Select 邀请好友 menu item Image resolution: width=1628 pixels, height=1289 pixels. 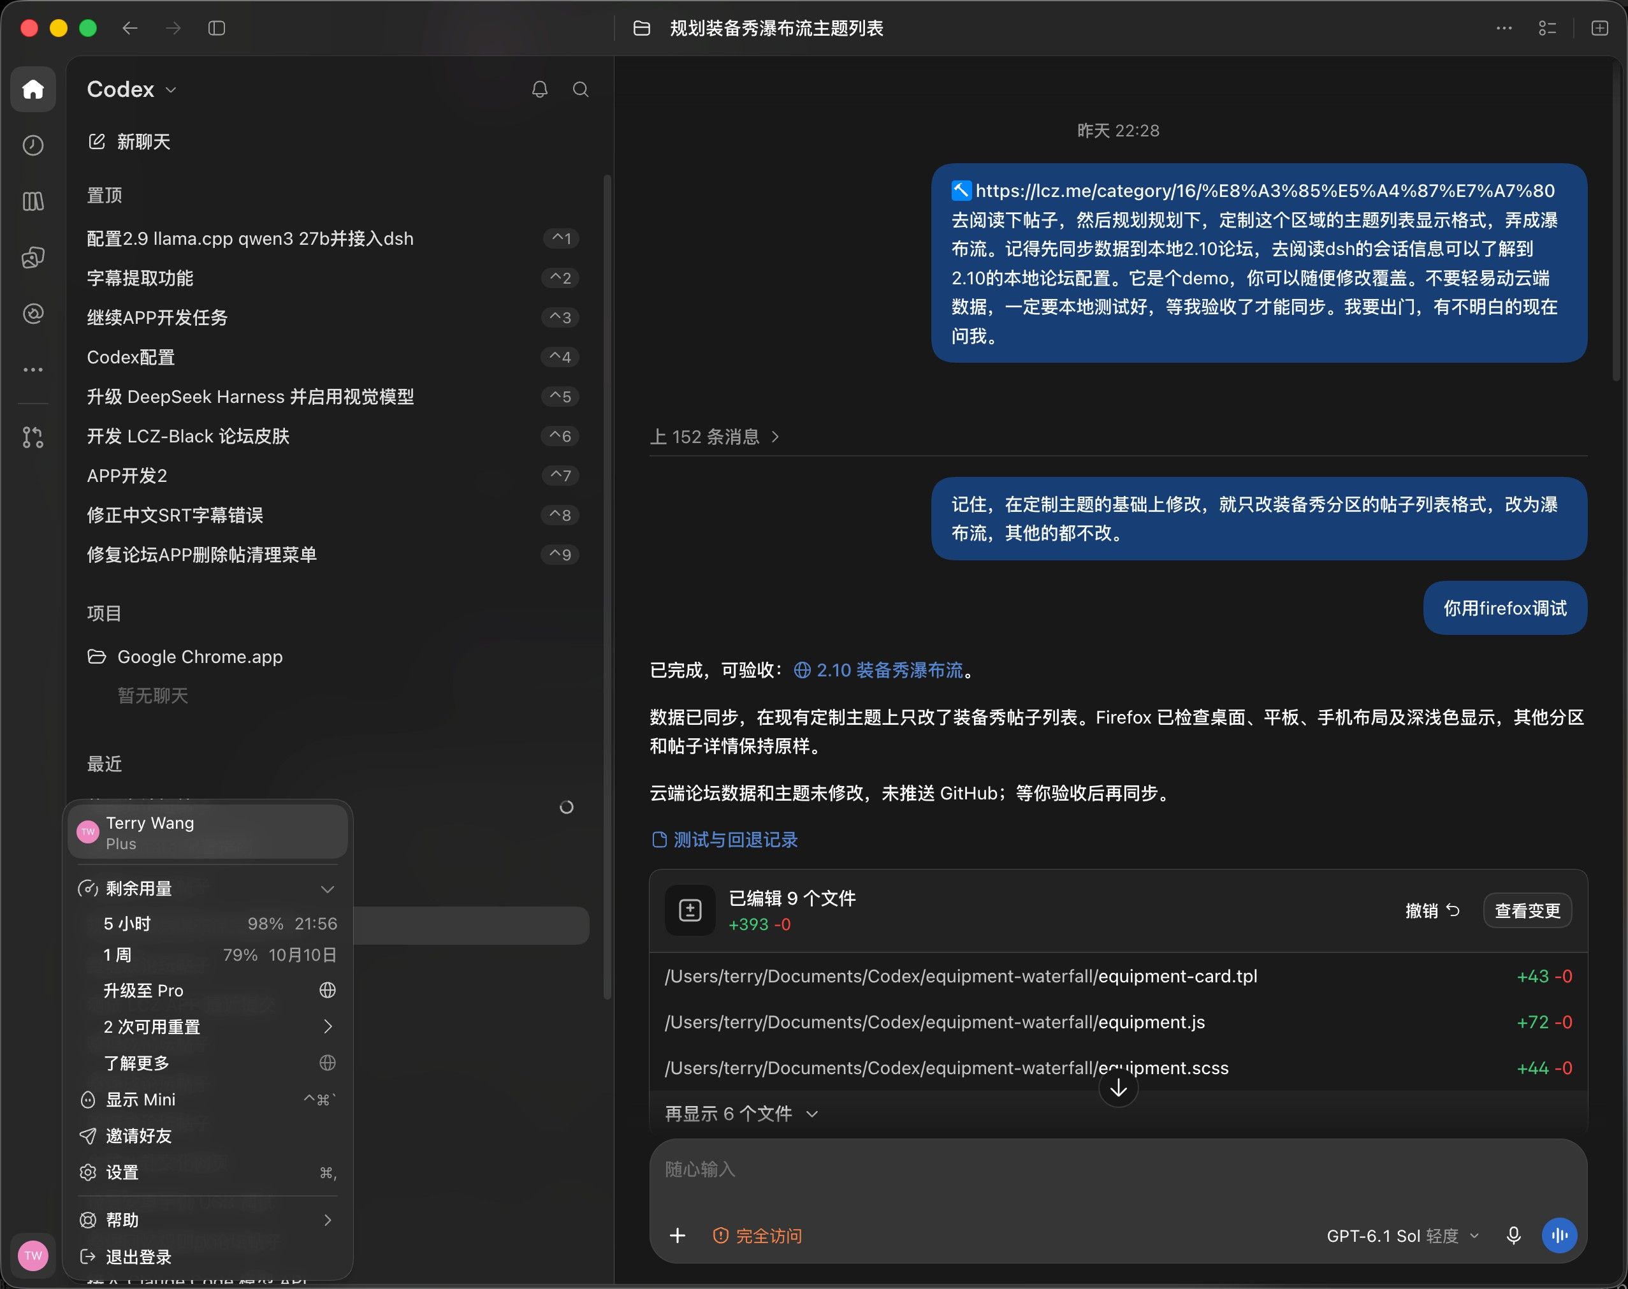click(x=207, y=1136)
